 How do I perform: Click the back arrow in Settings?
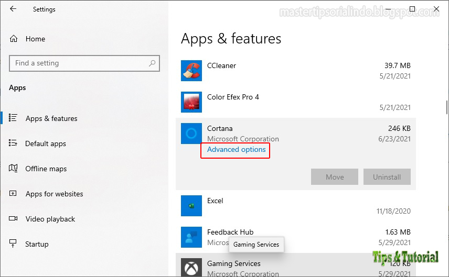(13, 9)
